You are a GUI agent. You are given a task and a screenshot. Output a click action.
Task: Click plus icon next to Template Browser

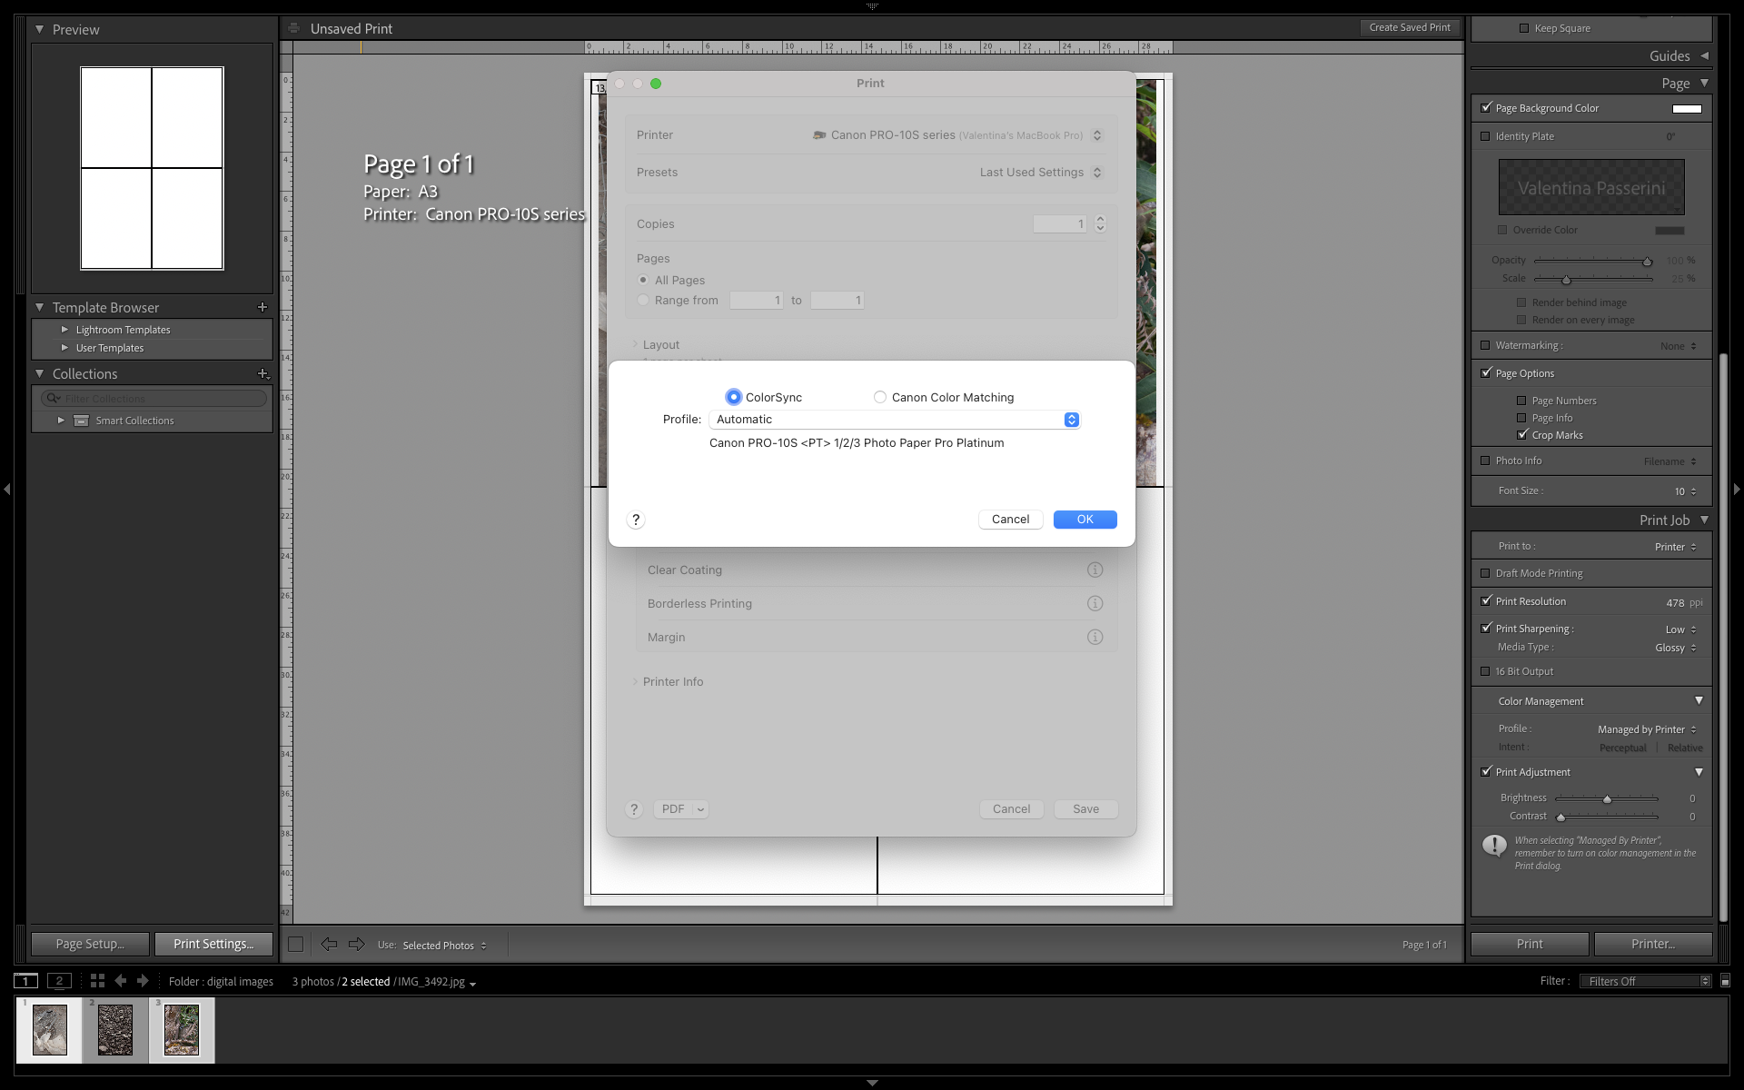tap(263, 307)
